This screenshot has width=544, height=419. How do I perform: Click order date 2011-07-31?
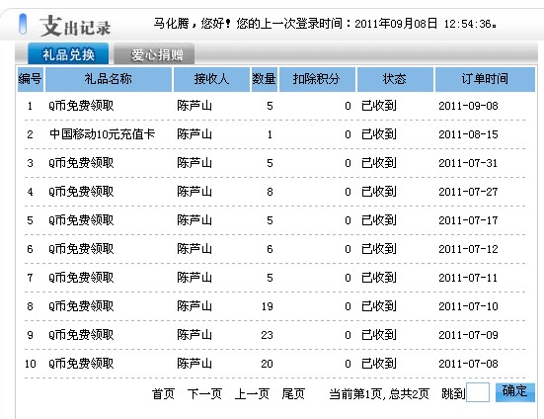(x=468, y=163)
